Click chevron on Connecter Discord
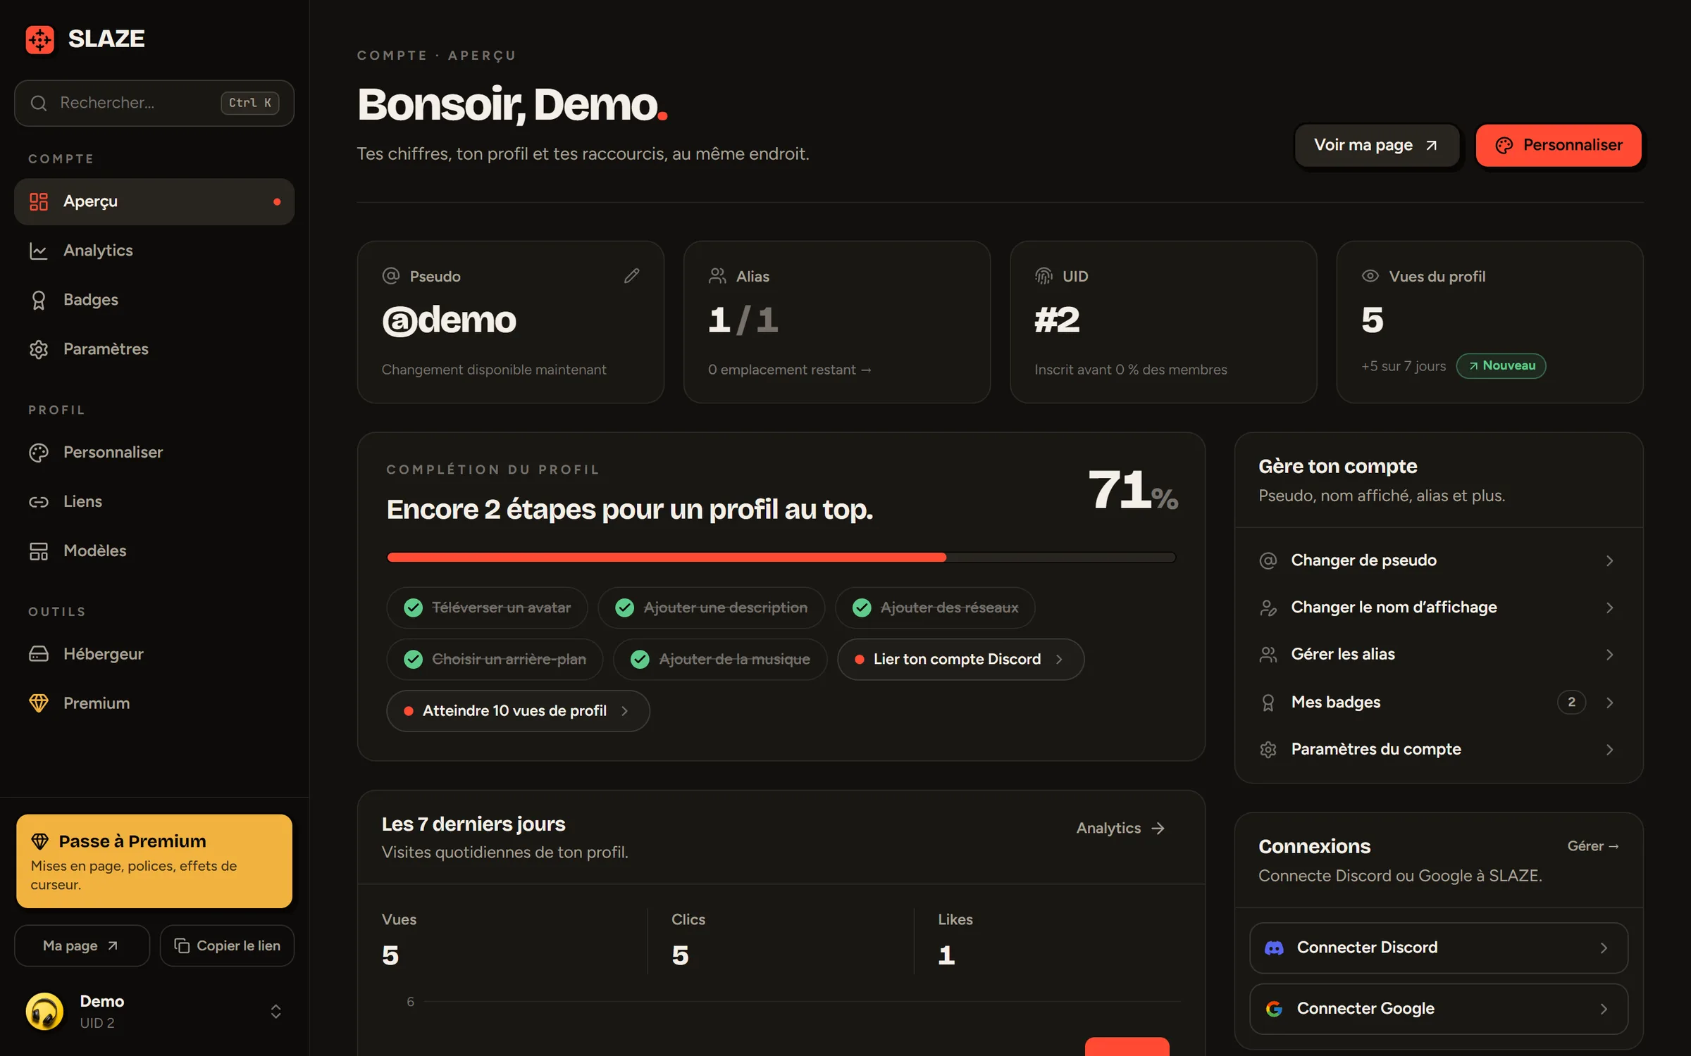 [1604, 948]
